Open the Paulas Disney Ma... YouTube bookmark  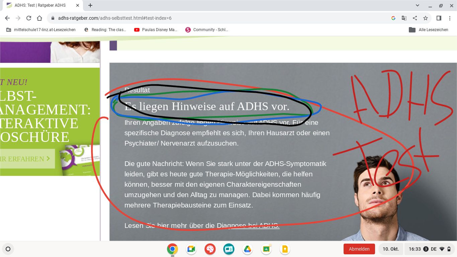point(156,30)
